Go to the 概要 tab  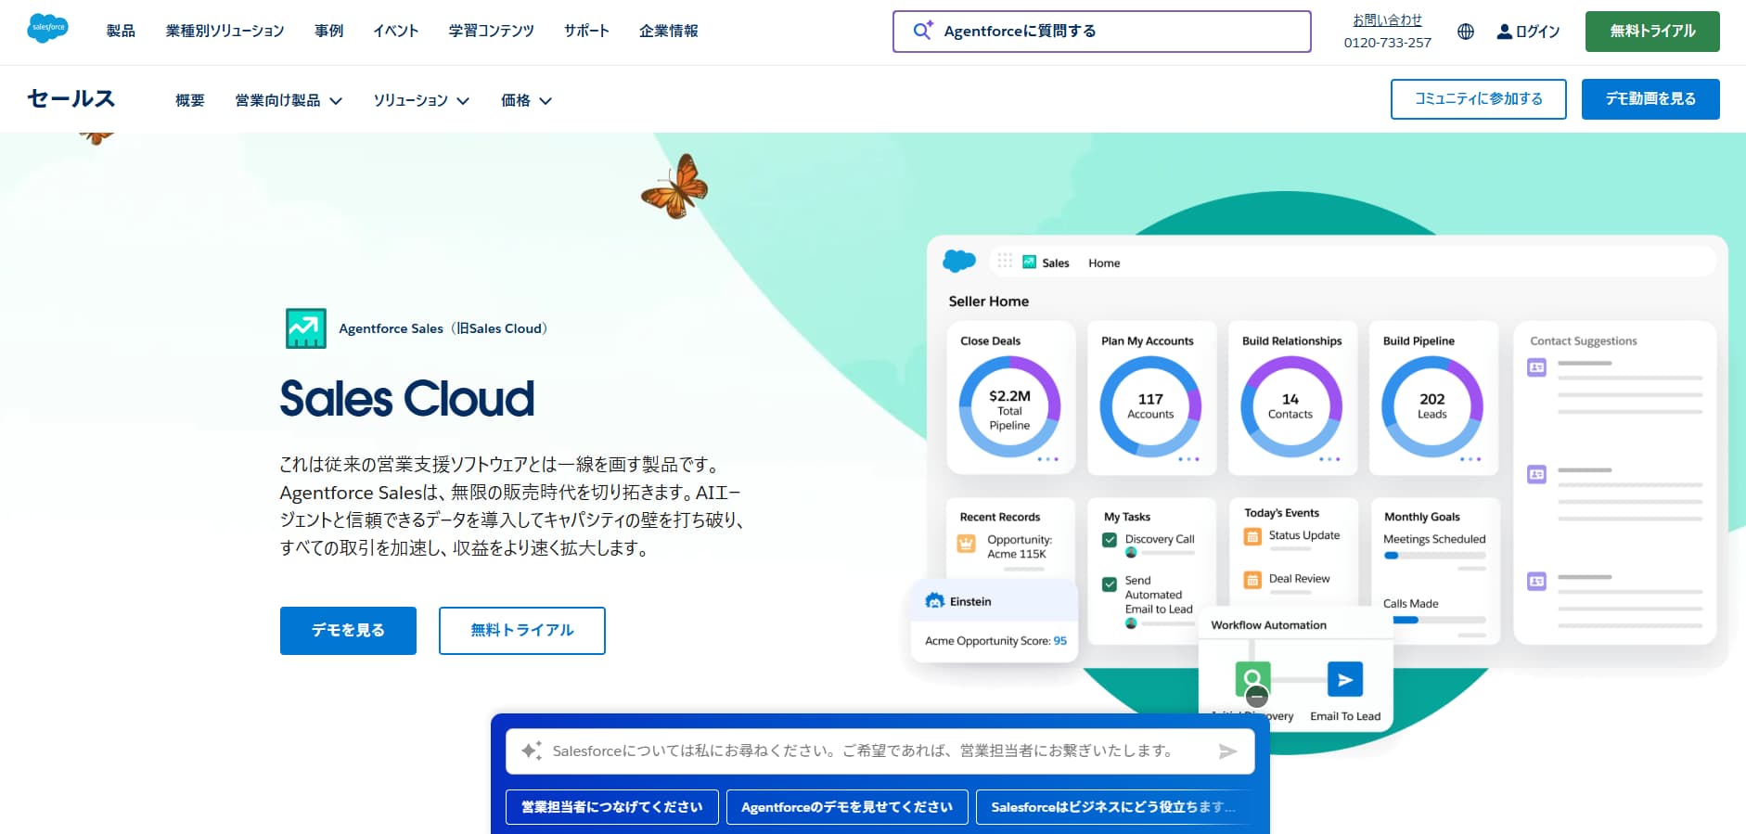click(x=190, y=100)
